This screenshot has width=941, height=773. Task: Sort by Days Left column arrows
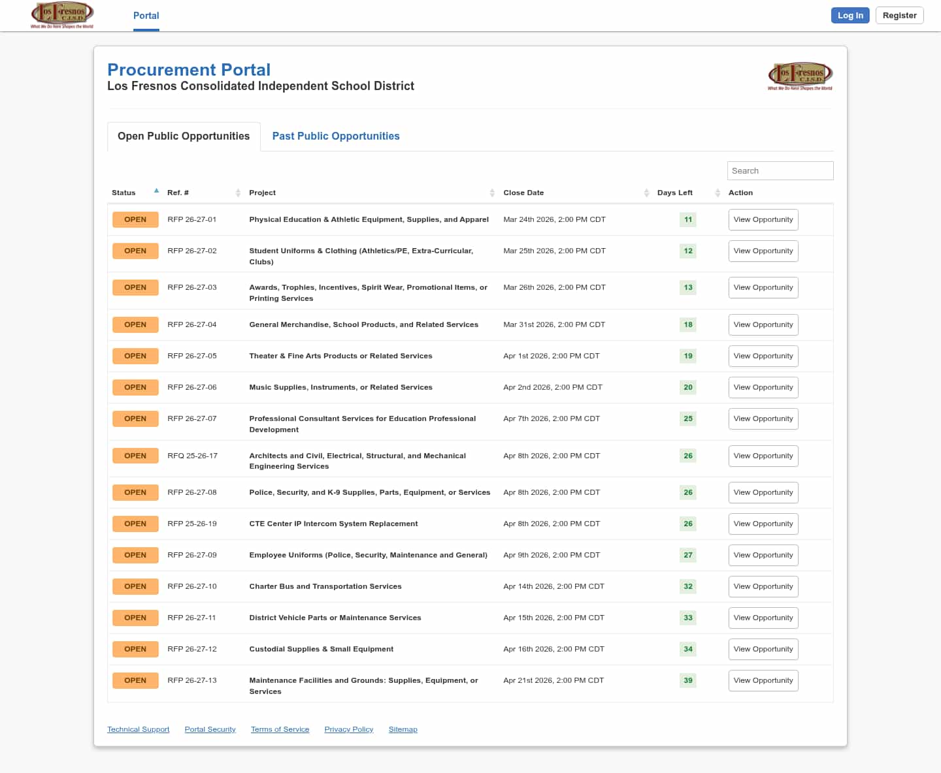[718, 193]
